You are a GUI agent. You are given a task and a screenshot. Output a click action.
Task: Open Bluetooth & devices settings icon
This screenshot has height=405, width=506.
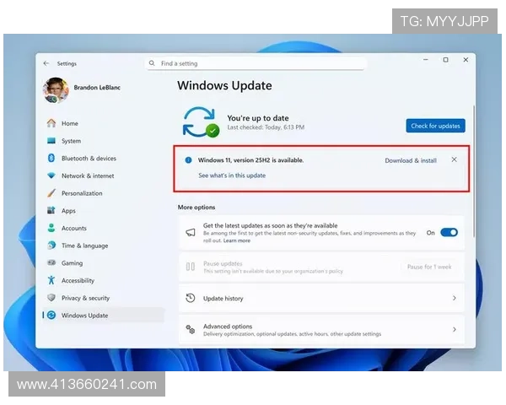pos(51,159)
